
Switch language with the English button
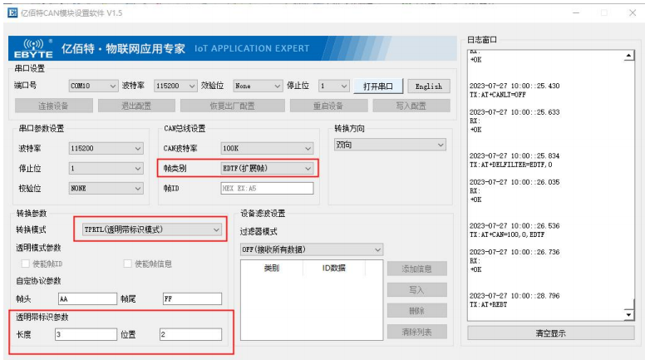[428, 86]
